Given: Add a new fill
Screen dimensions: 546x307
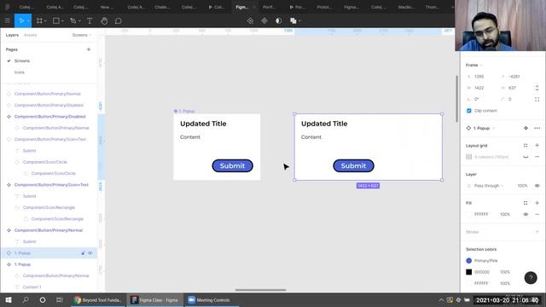Looking at the screenshot, I should point(537,203).
